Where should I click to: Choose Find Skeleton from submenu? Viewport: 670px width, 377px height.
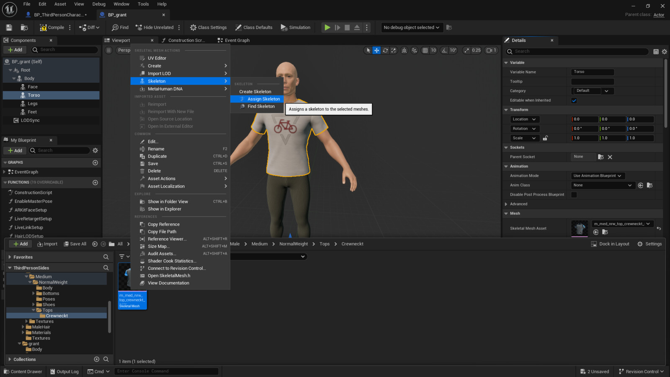coord(257,106)
